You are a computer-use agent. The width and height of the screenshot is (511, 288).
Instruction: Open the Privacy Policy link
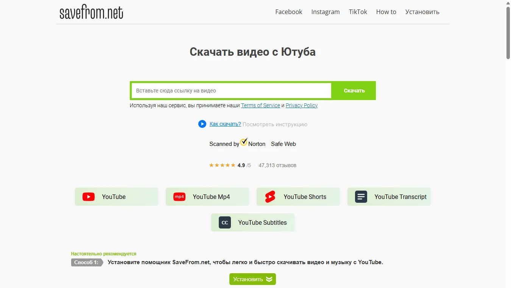click(x=302, y=105)
